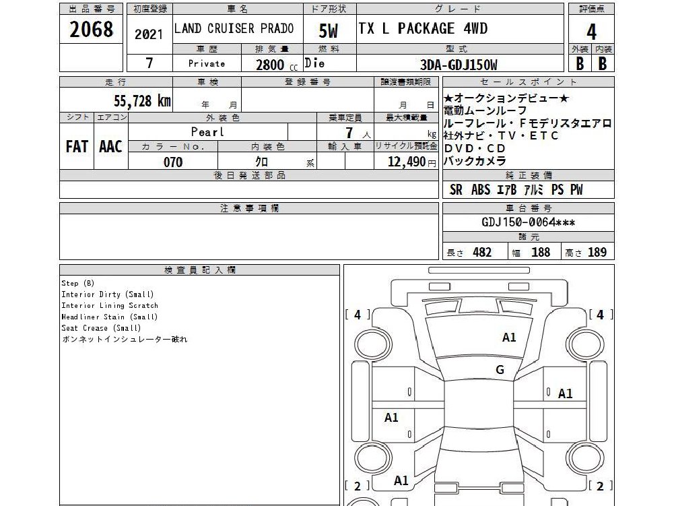
Task: Click the SR equipment code
Action: 456,189
